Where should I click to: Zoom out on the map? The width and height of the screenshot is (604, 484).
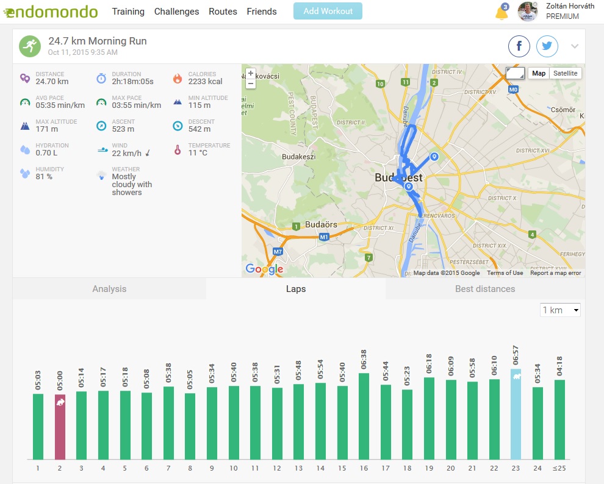pos(250,84)
